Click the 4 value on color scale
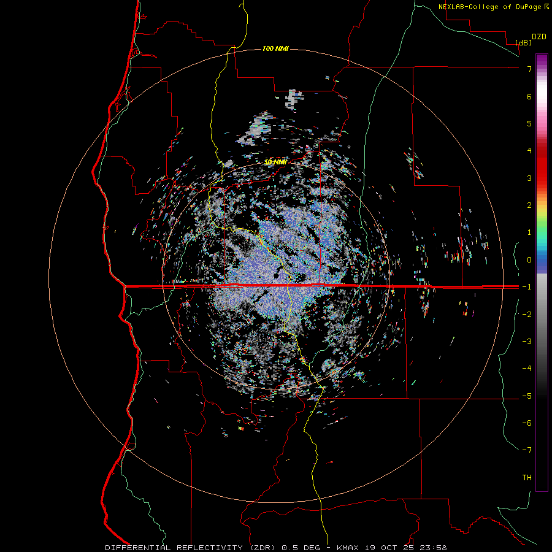 (x=529, y=151)
